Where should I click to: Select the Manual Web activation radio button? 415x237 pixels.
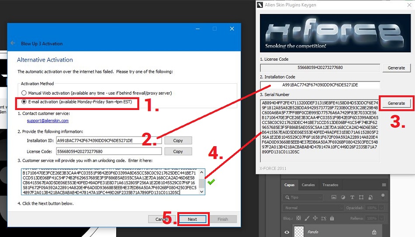coord(24,93)
